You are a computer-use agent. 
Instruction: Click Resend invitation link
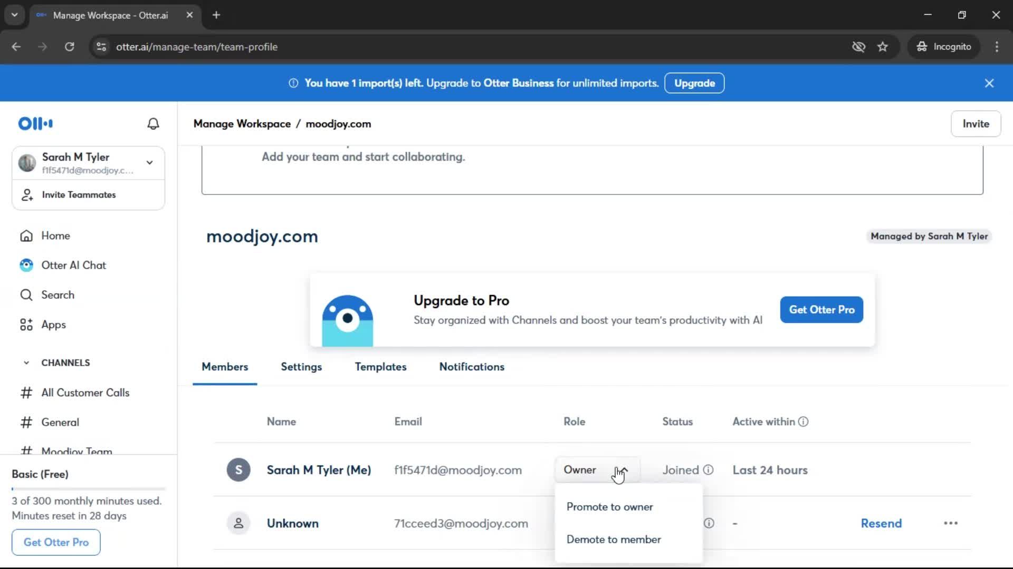881,523
